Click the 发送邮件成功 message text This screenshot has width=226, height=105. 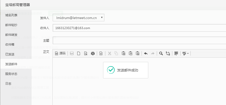coord(128,70)
